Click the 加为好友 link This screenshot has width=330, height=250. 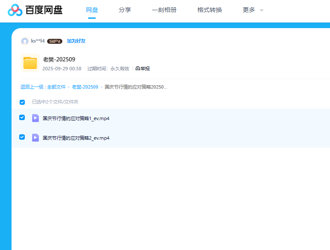click(76, 41)
